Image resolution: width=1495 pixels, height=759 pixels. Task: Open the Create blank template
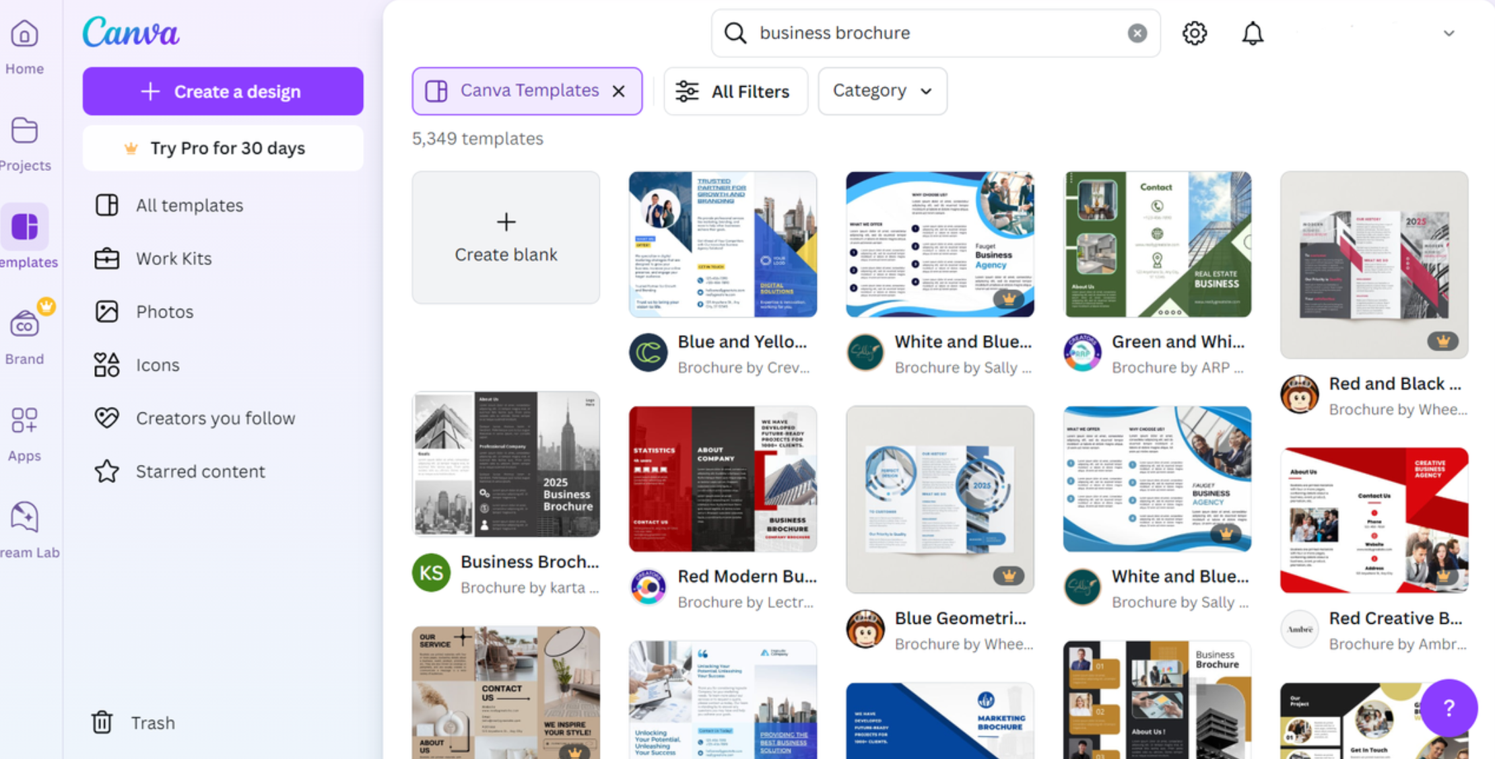505,237
